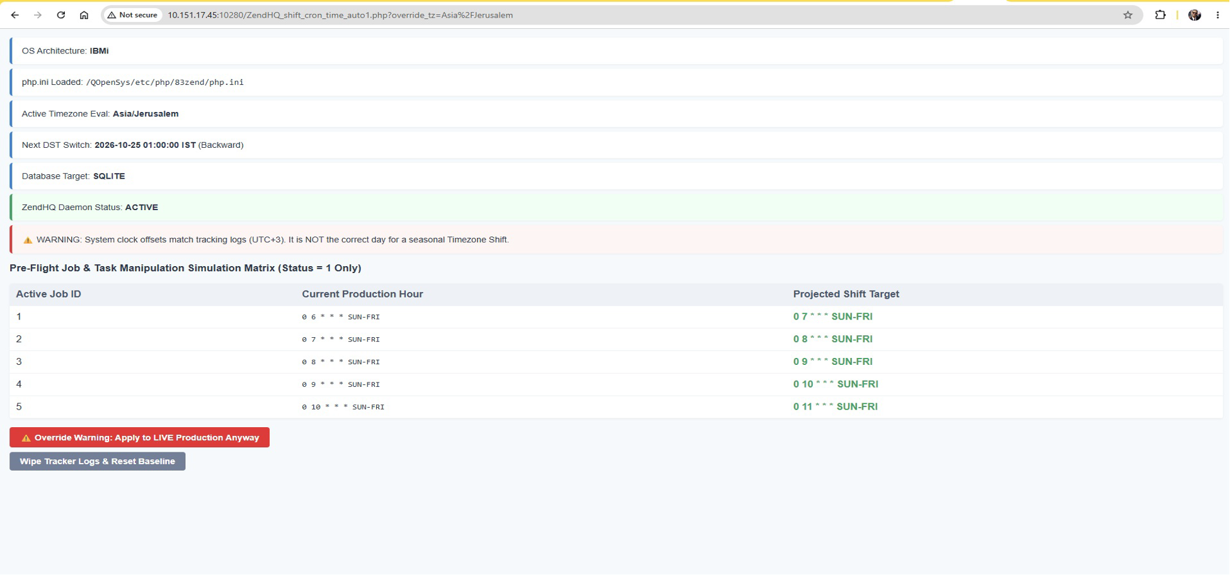Click projected target '0 11 * * * SUN-FRI'
The height and width of the screenshot is (575, 1230).
pos(836,407)
